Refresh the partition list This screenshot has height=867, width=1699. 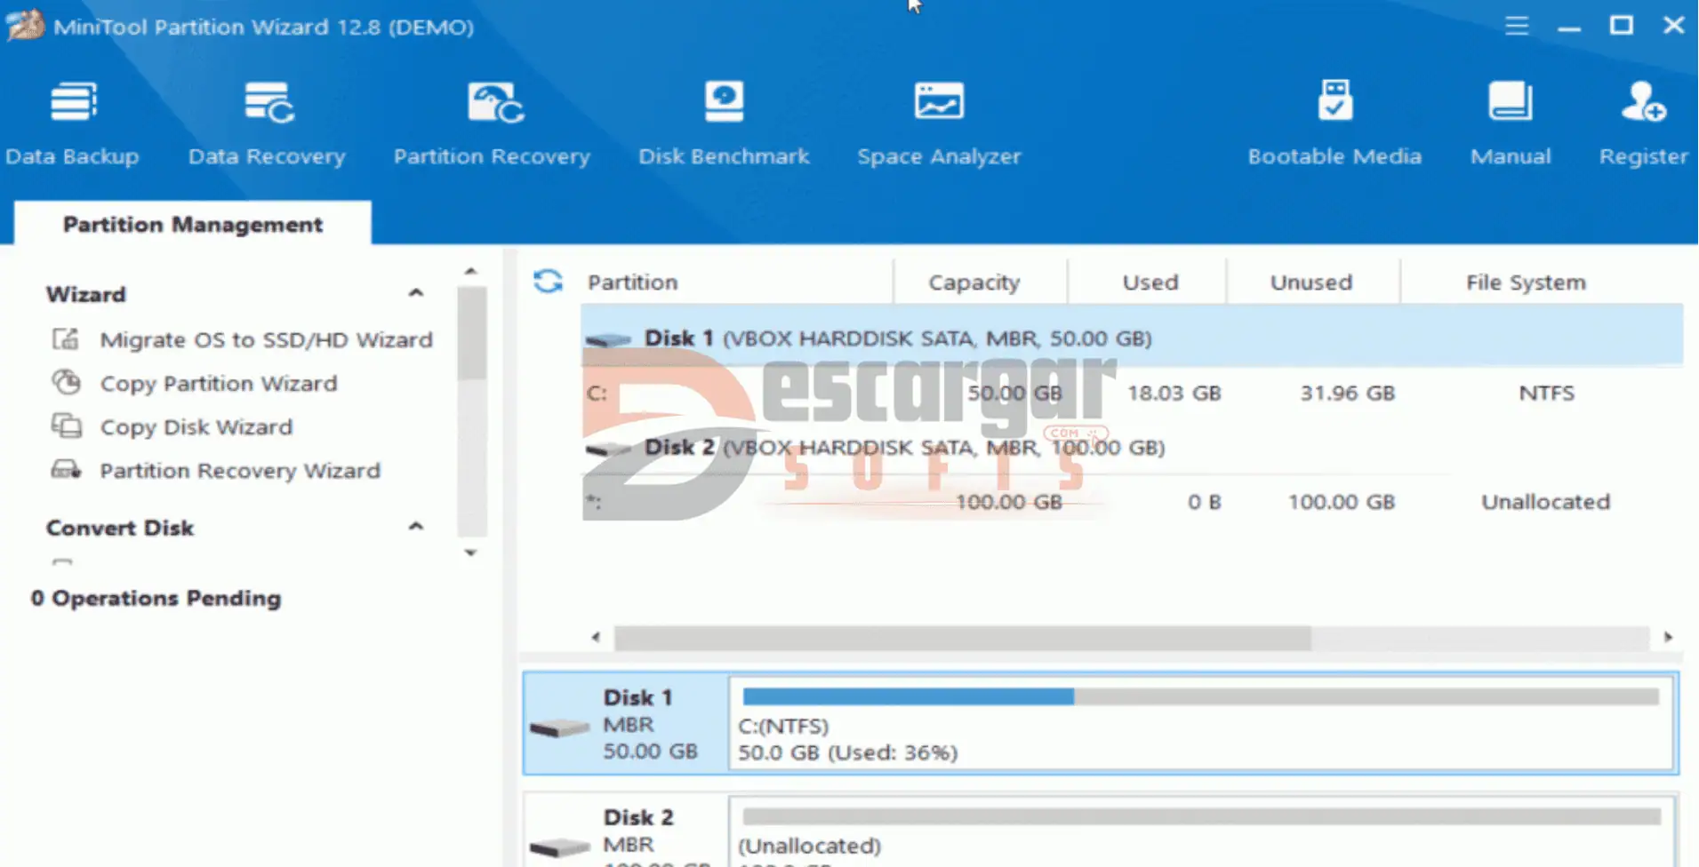point(548,282)
